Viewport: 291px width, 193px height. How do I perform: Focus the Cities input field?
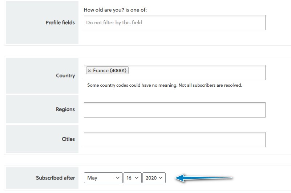175,140
